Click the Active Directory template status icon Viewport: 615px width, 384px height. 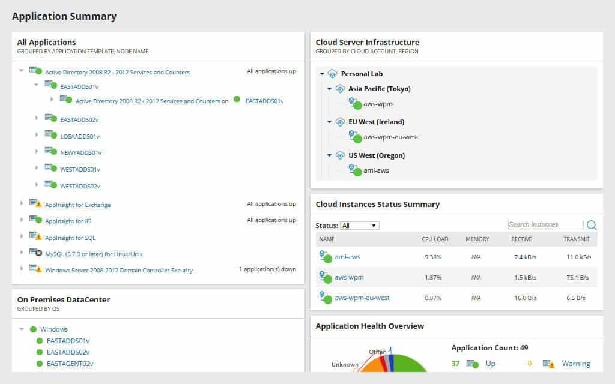point(35,71)
